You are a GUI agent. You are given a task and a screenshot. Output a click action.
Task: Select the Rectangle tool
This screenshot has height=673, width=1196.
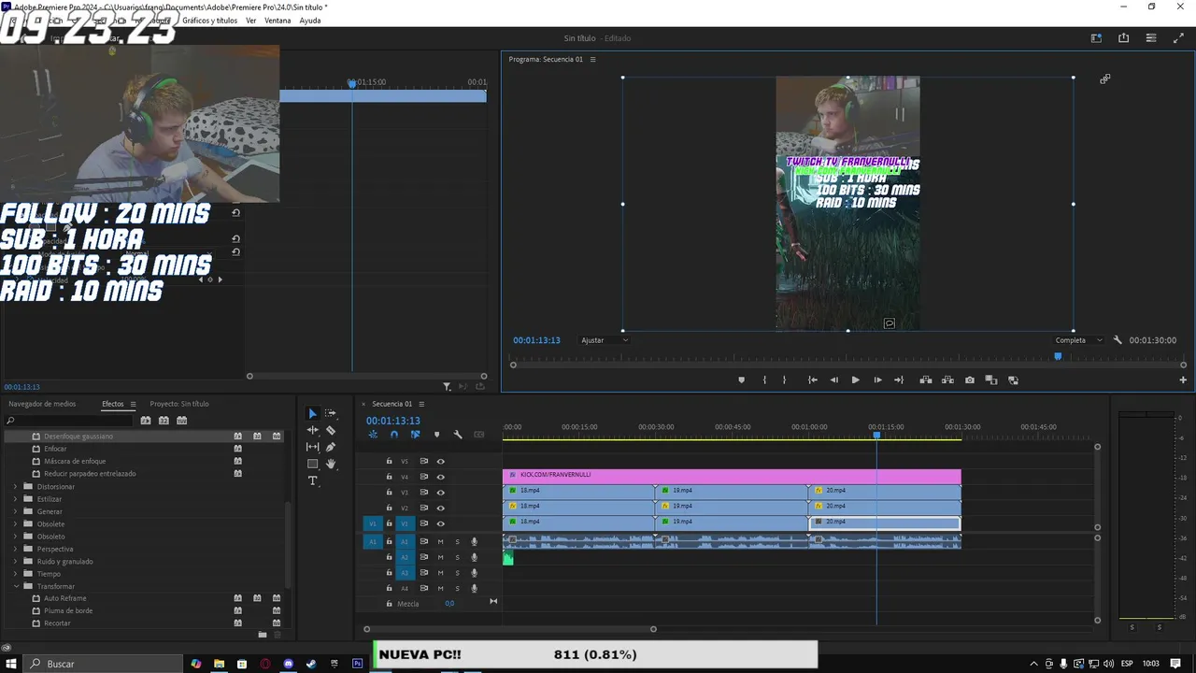click(x=312, y=464)
